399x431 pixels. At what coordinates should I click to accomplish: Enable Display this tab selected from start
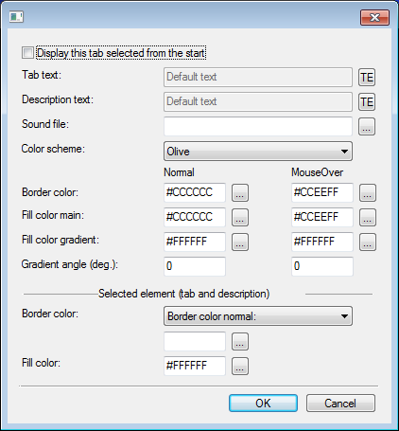[x=27, y=53]
